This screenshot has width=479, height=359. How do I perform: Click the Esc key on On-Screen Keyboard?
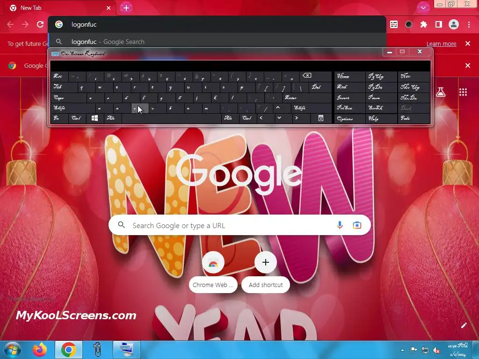pyautogui.click(x=59, y=76)
